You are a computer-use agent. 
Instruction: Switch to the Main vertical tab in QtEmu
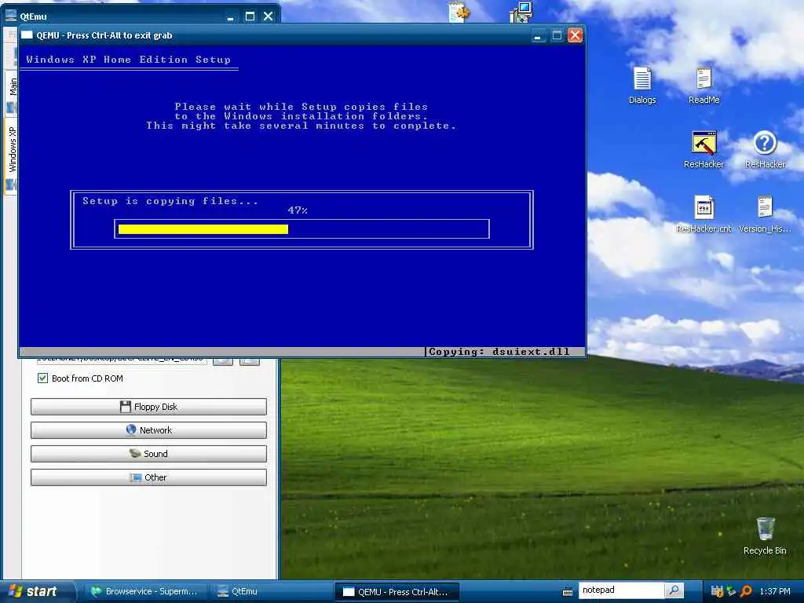[11, 93]
